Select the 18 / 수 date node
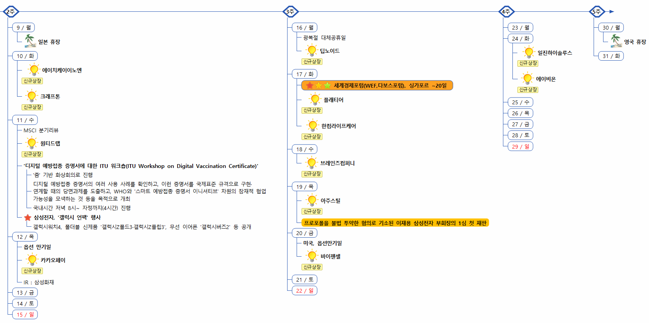This screenshot has height=323, width=649. pyautogui.click(x=305, y=149)
